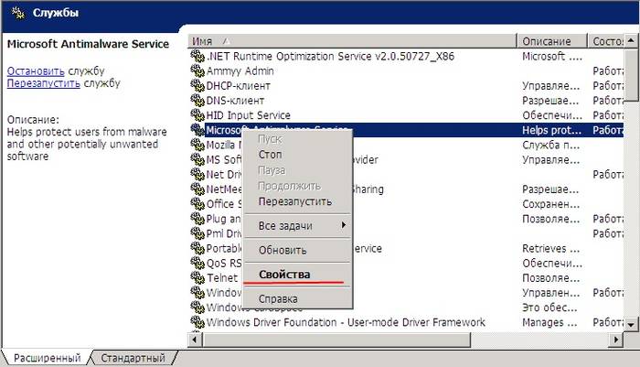The image size is (640, 367).
Task: Click the DNS-клиент service icon
Action: click(197, 101)
